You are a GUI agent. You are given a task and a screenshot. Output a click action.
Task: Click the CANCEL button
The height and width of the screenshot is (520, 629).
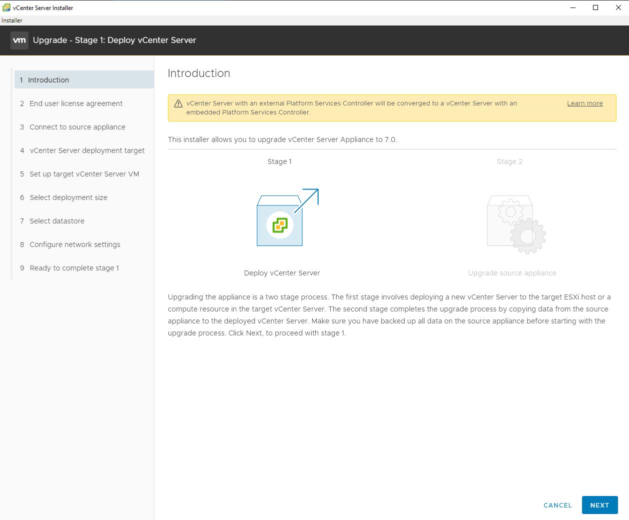click(x=558, y=505)
